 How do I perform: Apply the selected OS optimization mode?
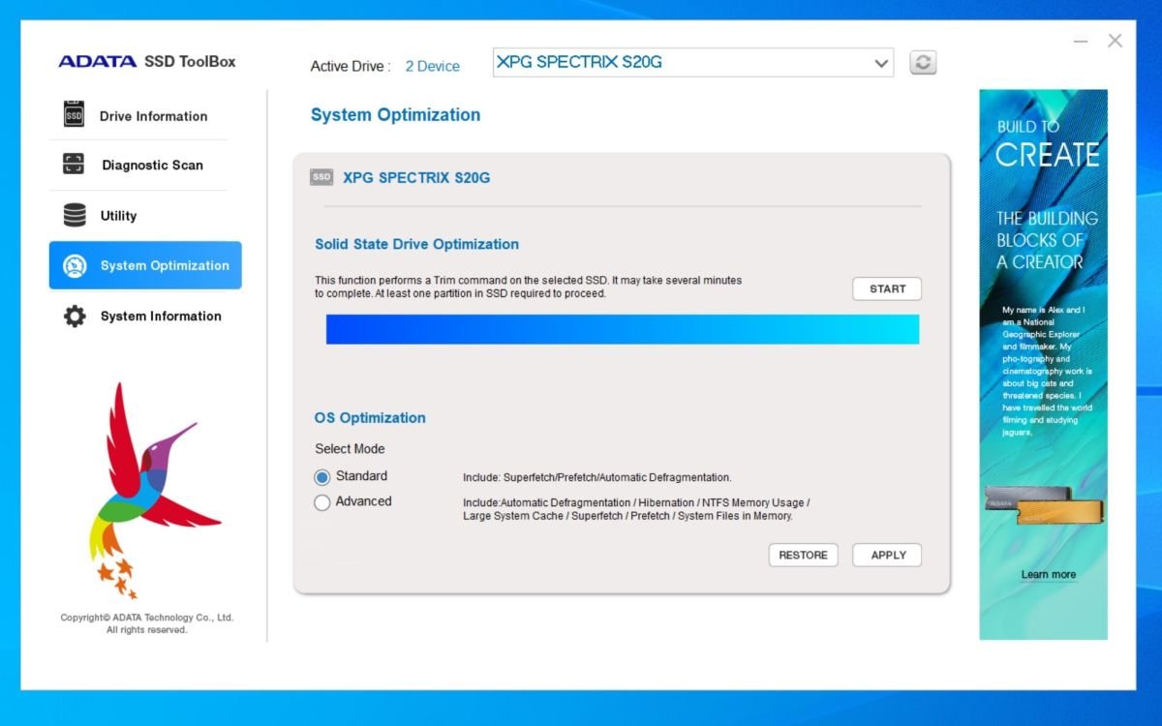click(x=887, y=555)
